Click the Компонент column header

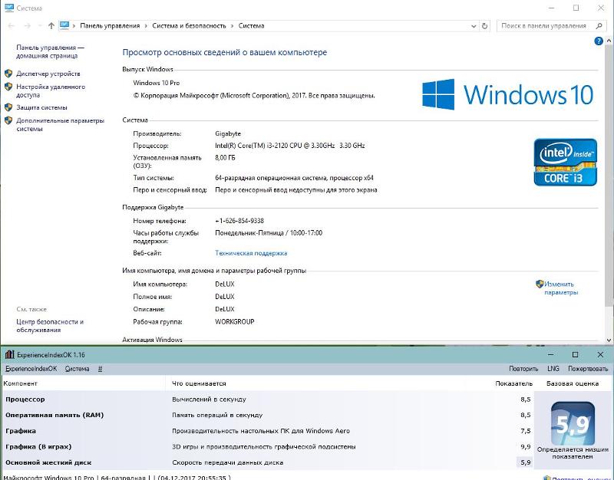pyautogui.click(x=21, y=383)
